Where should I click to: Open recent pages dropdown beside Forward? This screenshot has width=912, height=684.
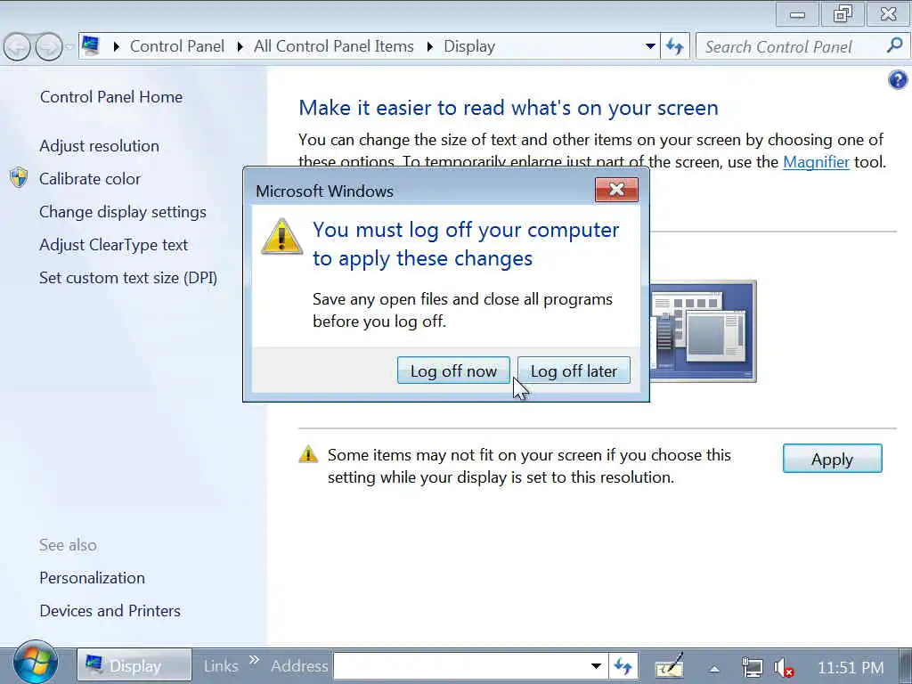coord(69,46)
